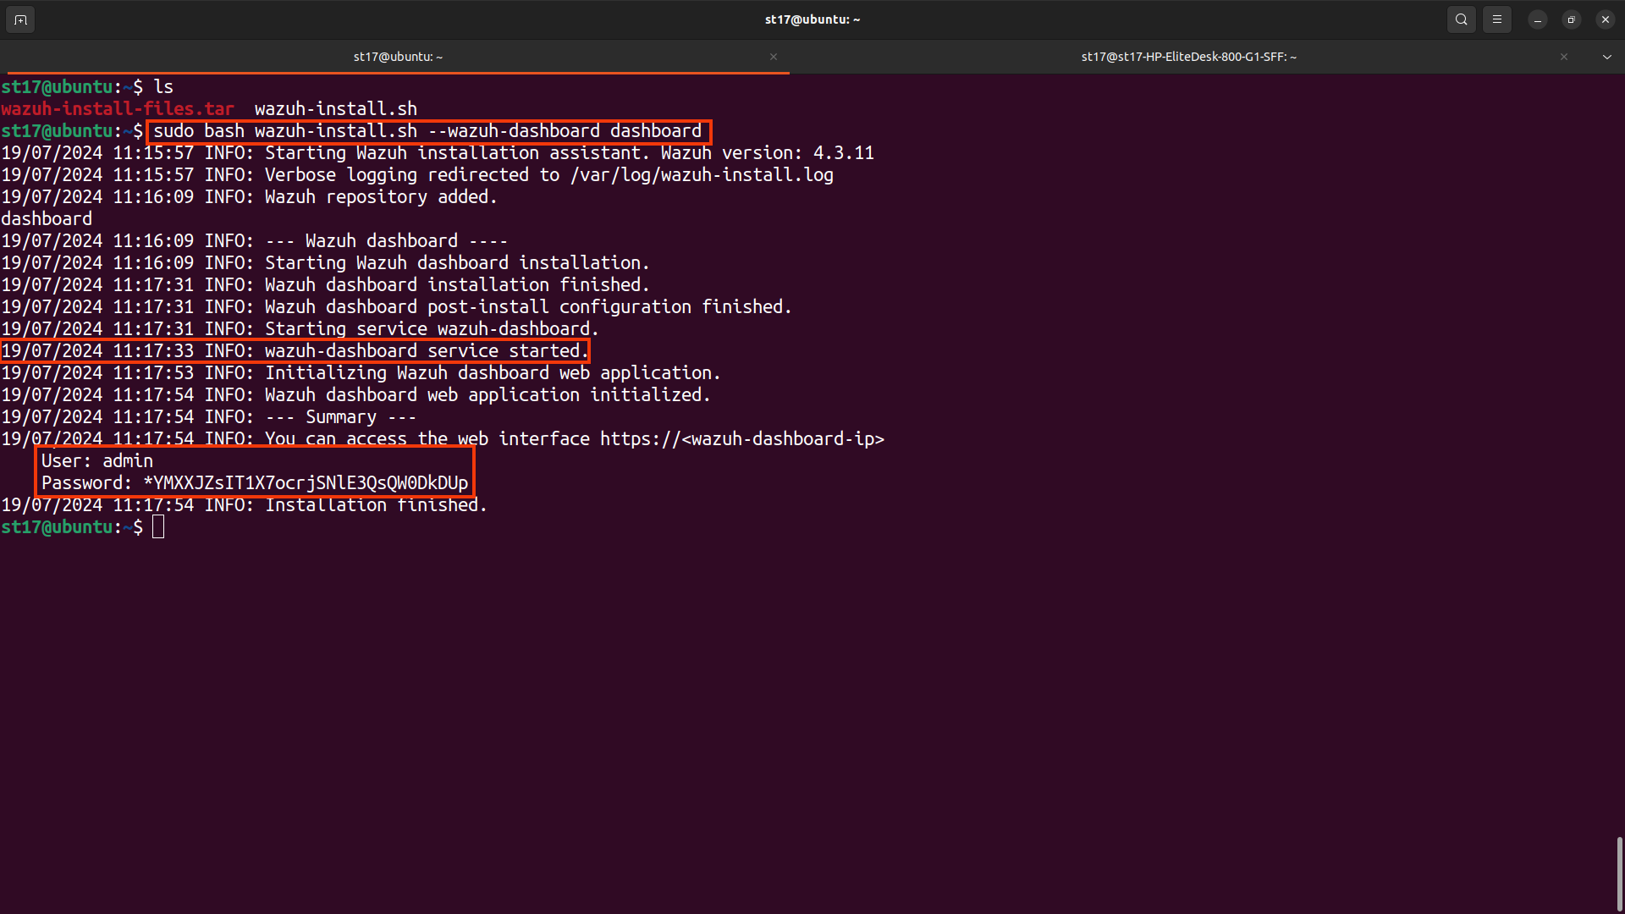
Task: Click the https://<wazuh-dashboard-ip> URL text
Action: click(742, 439)
